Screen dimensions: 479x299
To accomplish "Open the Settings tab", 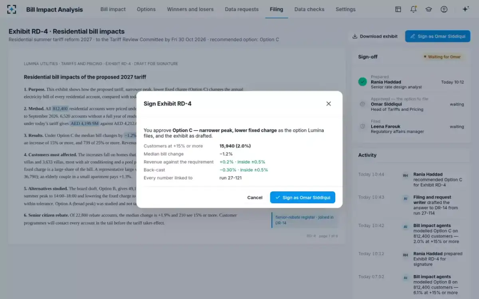I will [345, 9].
